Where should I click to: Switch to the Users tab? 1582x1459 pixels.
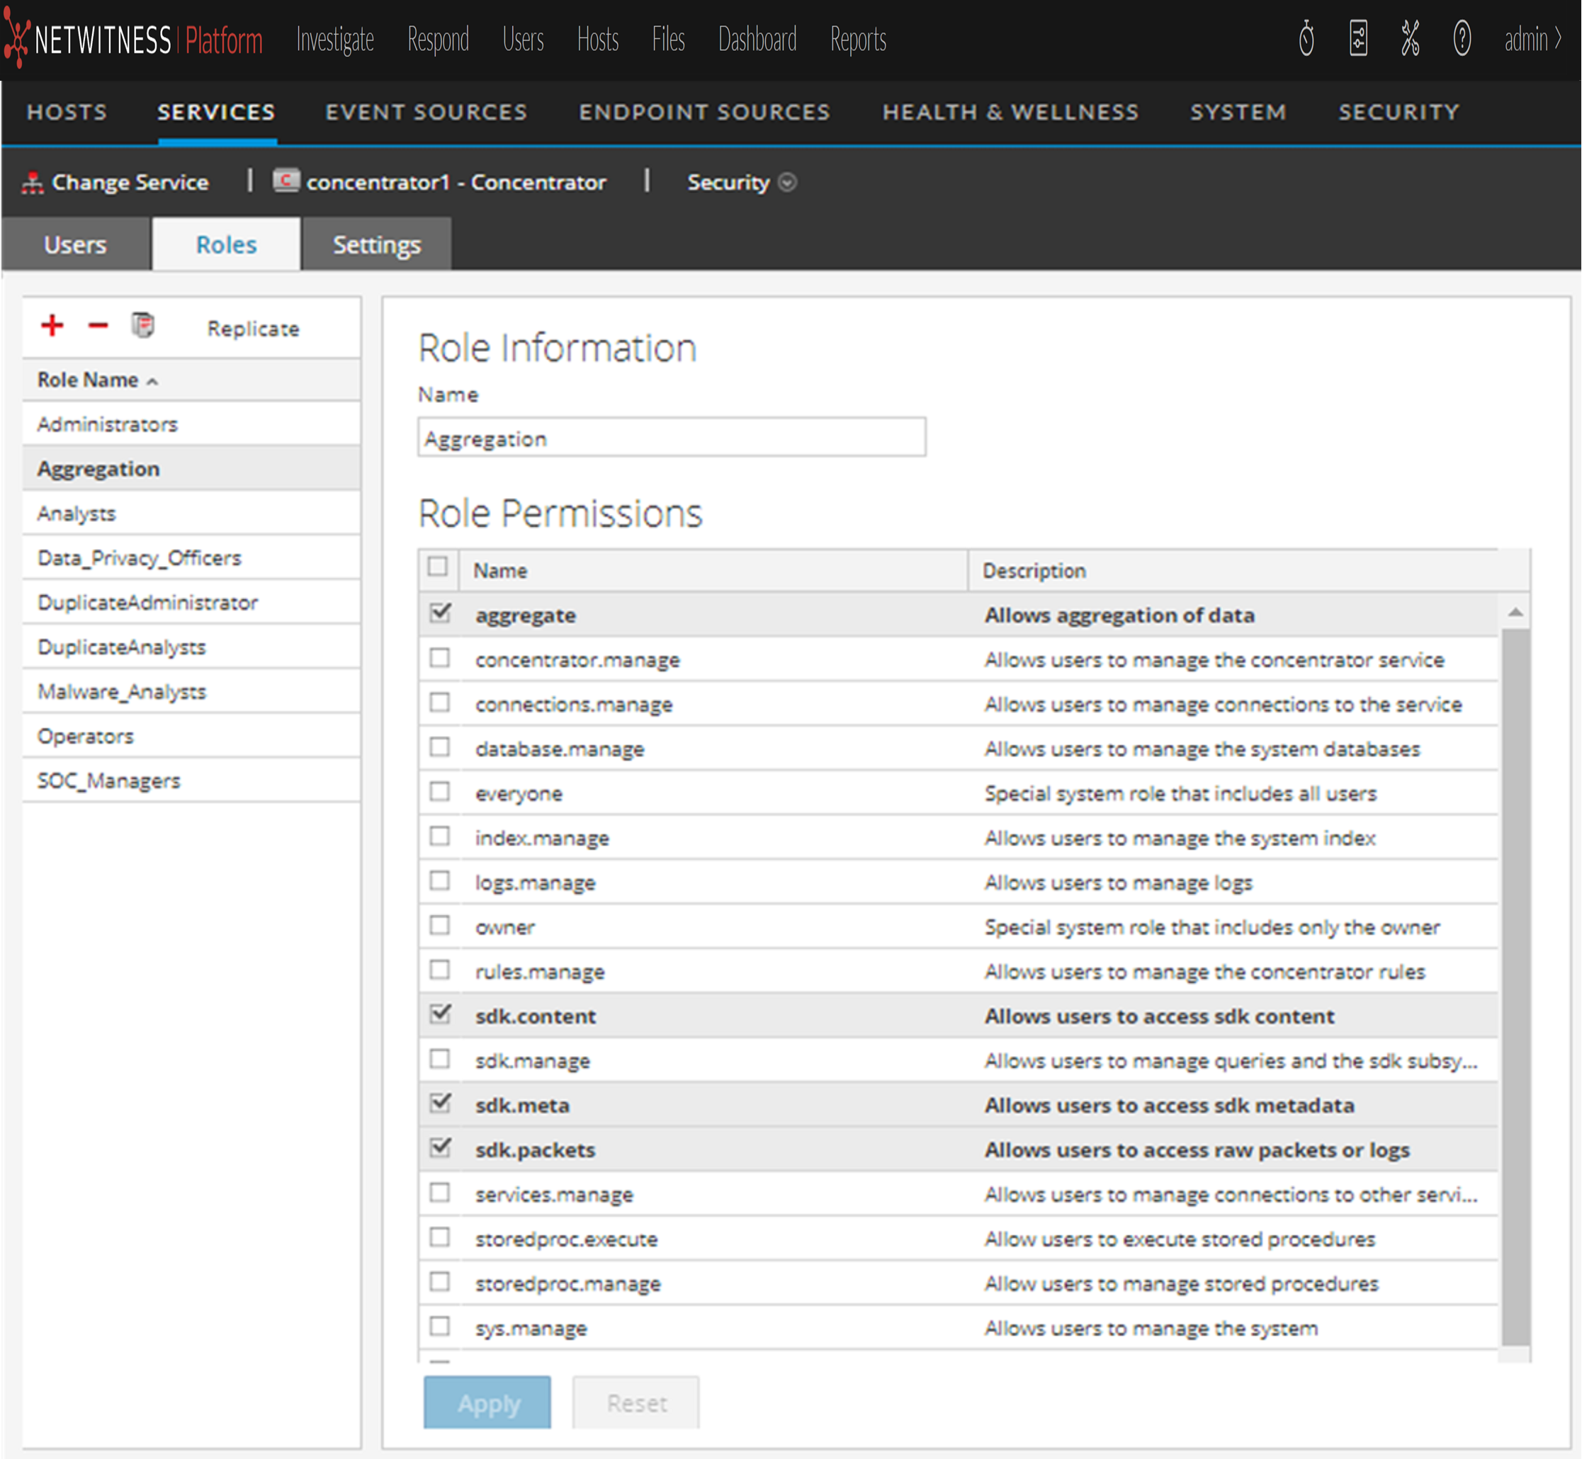click(x=75, y=245)
